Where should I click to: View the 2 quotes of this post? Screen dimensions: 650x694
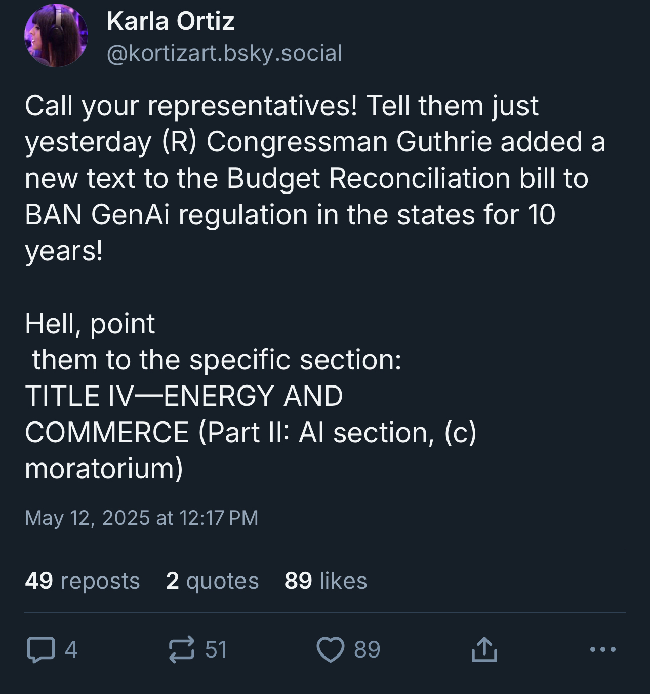(x=212, y=581)
